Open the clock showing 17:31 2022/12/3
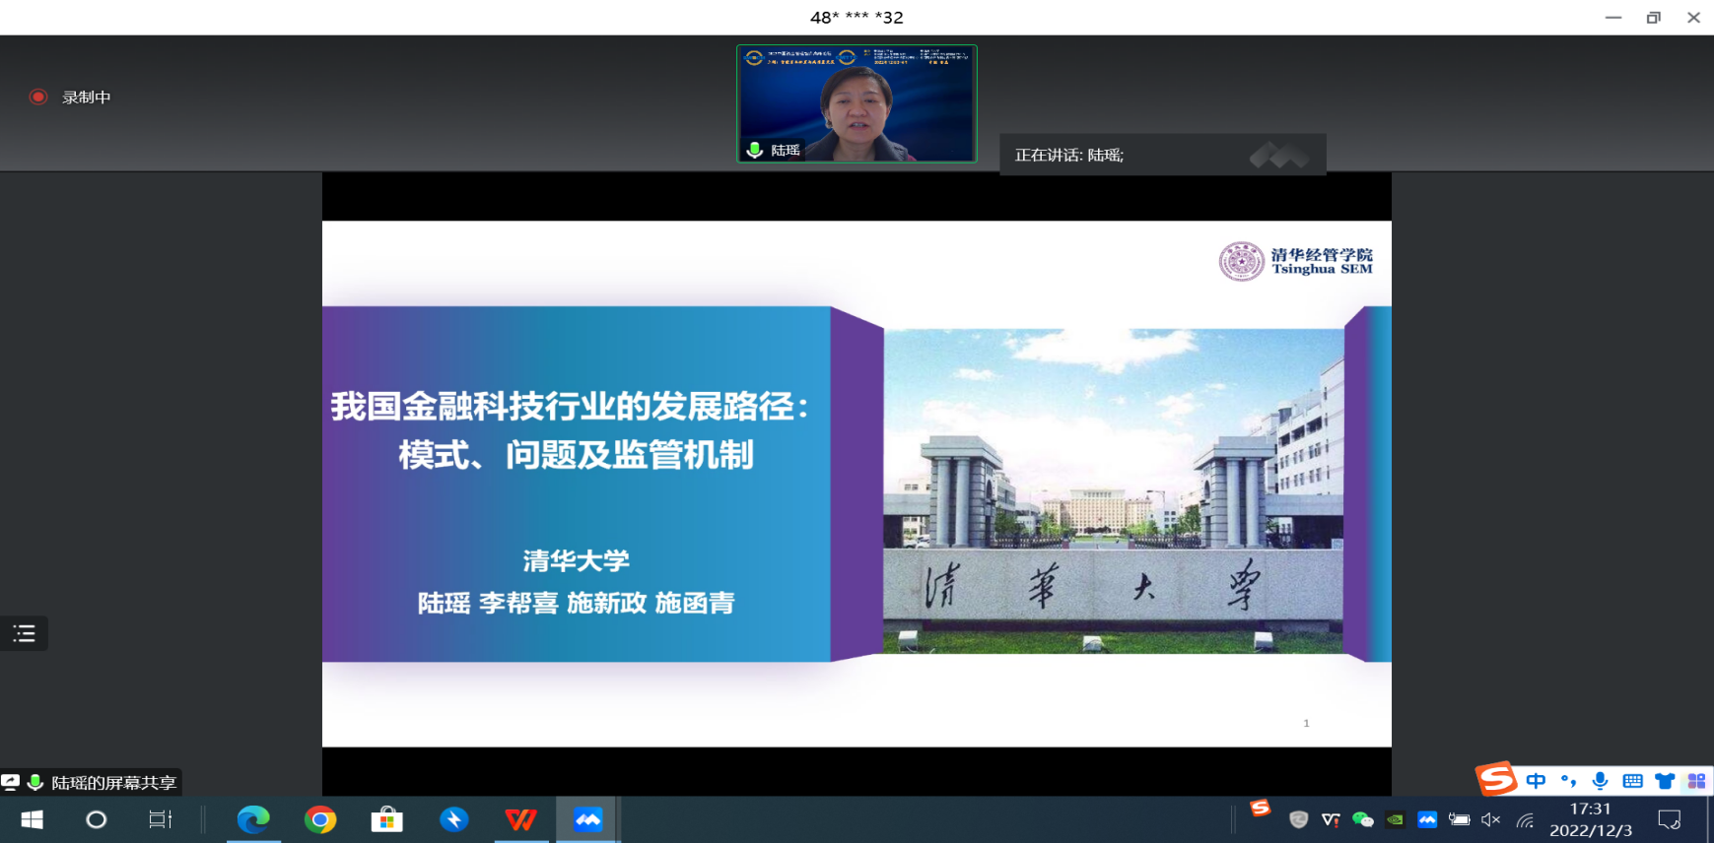The image size is (1714, 843). (x=1590, y=819)
